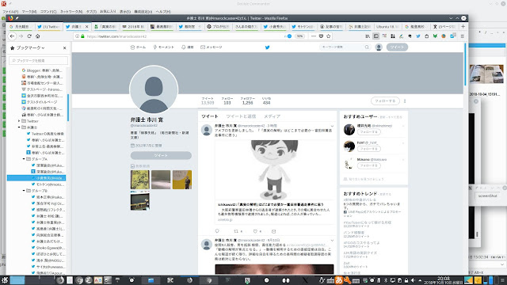Collapse the グループA bookmarks folder
Screen dimensions: 507x285
tap(24, 159)
